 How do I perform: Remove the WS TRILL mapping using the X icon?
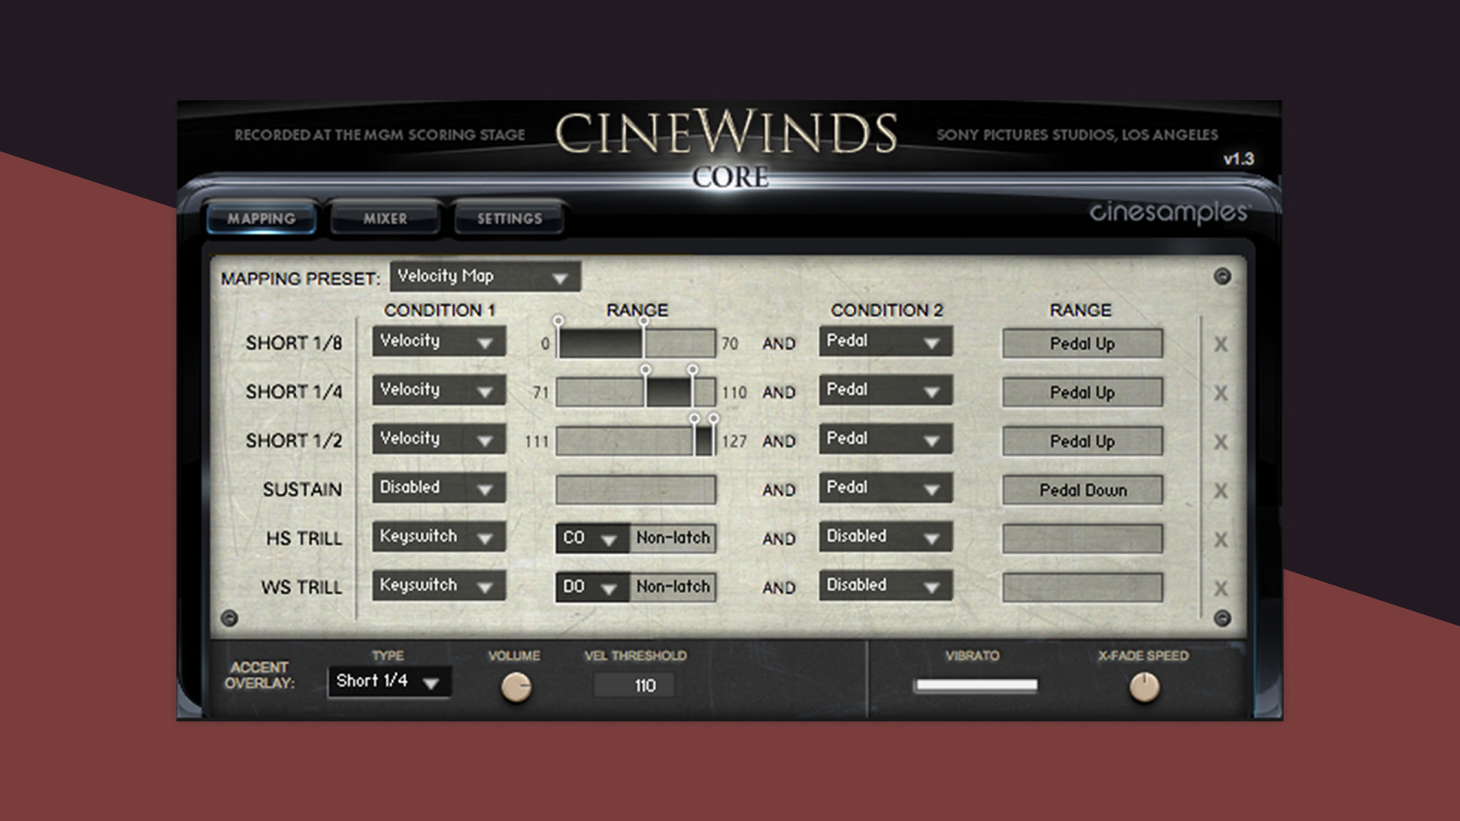point(1220,587)
